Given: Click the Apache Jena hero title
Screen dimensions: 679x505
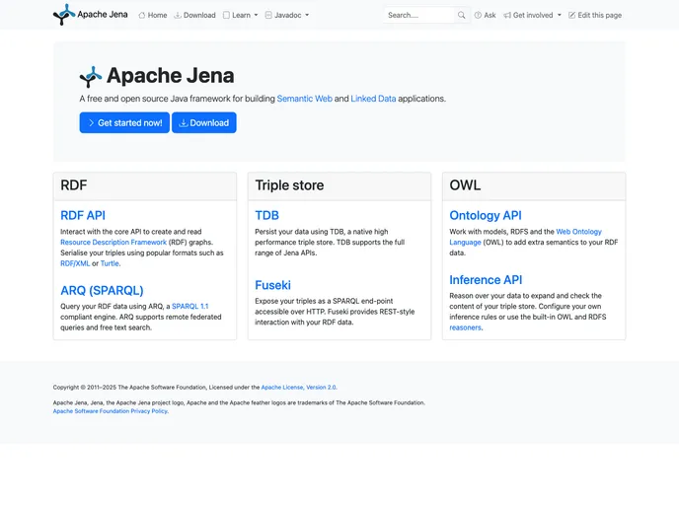Looking at the screenshot, I should [170, 76].
